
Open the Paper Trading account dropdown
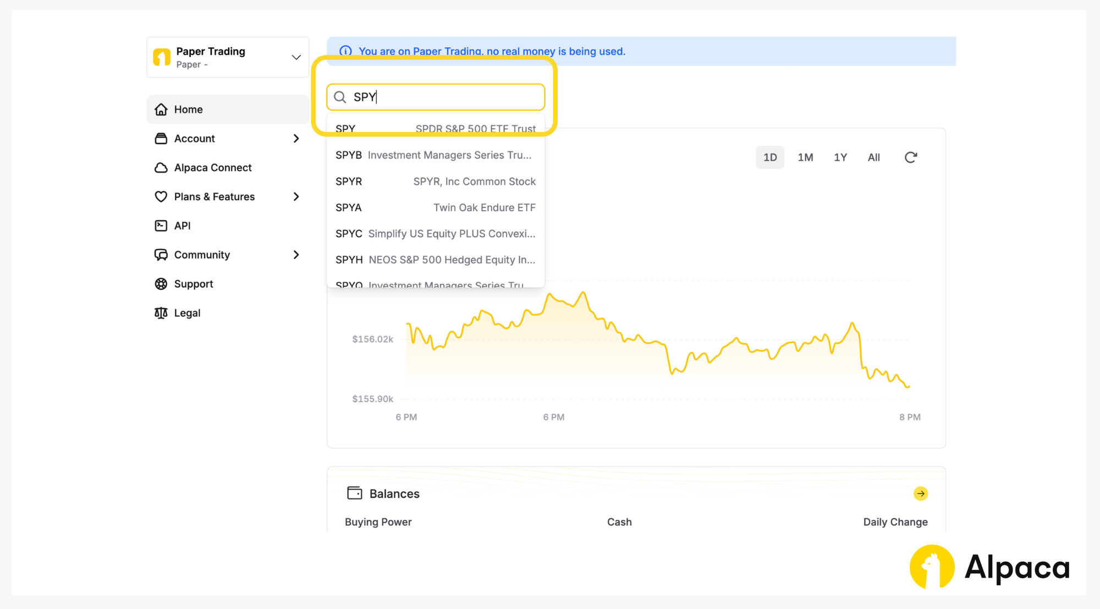[x=296, y=57]
